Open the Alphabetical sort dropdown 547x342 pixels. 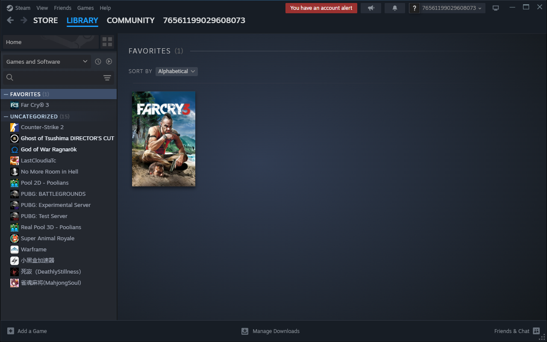point(176,71)
